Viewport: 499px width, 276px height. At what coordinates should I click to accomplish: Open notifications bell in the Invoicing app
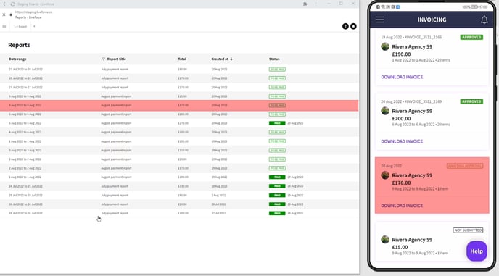(484, 20)
